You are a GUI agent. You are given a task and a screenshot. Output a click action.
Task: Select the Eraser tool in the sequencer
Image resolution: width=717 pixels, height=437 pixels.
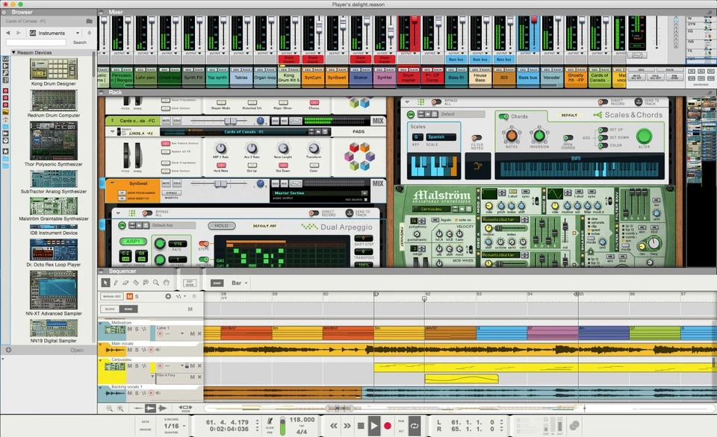point(125,282)
